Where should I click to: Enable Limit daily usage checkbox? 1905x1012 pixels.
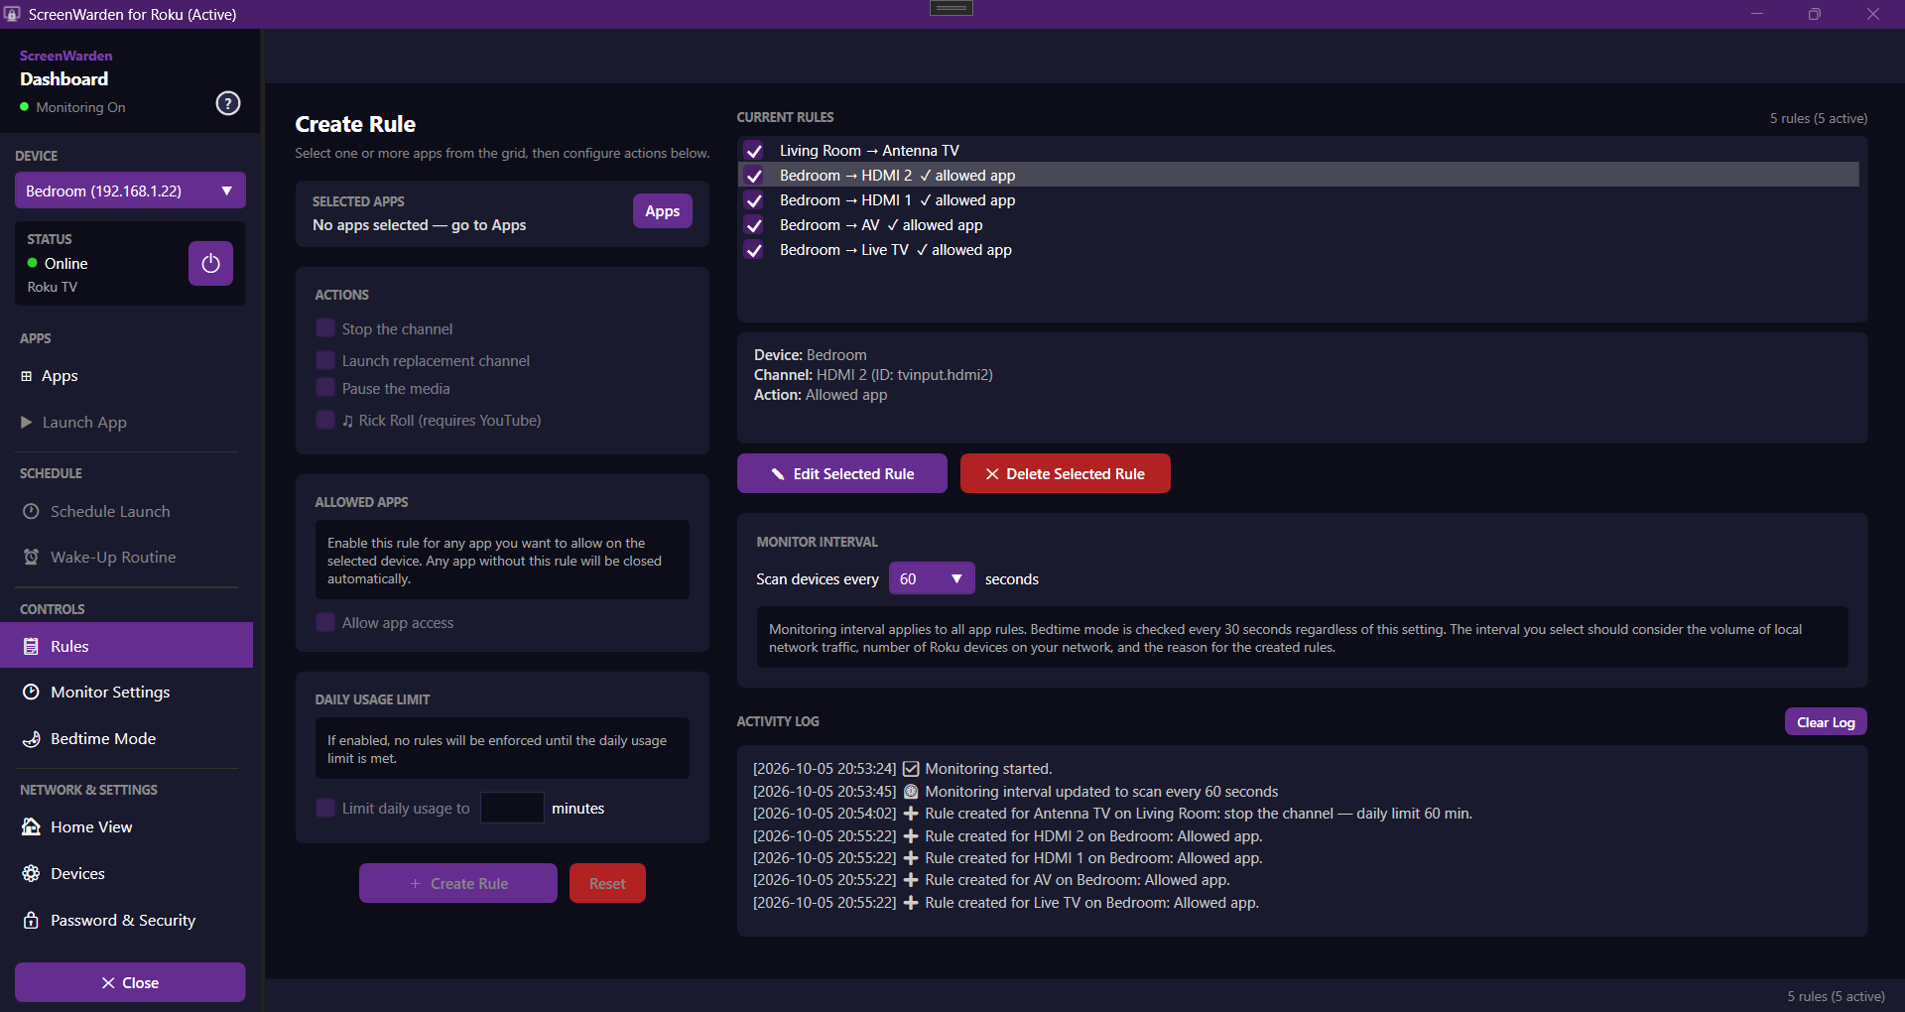[325, 808]
